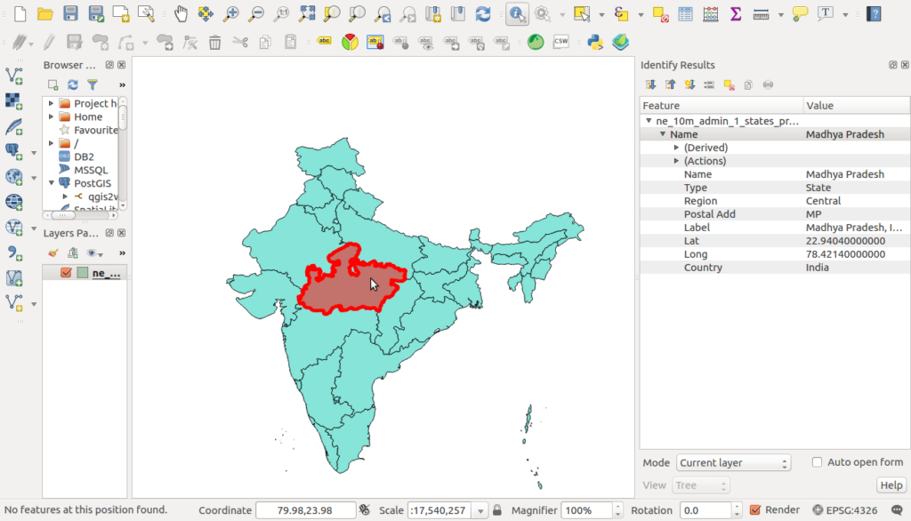
Task: Activate the Pan Map tool
Action: (181, 13)
